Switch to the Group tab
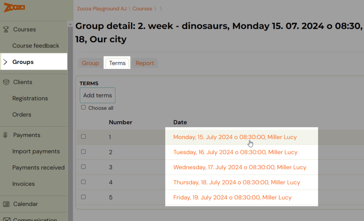 click(90, 63)
